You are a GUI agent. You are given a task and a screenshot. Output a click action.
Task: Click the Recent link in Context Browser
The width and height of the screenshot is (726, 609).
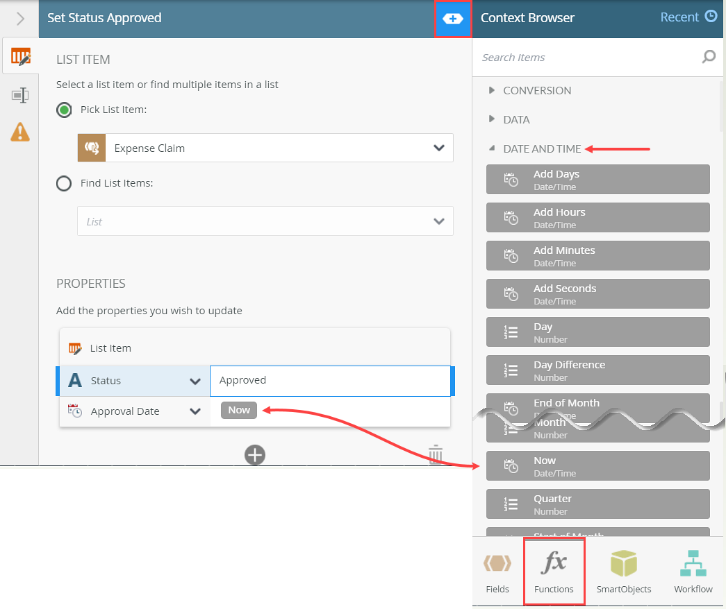(680, 16)
